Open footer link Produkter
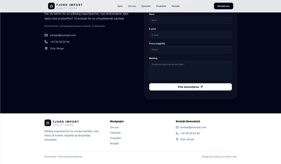The height and width of the screenshot is (164, 281). coord(116,138)
